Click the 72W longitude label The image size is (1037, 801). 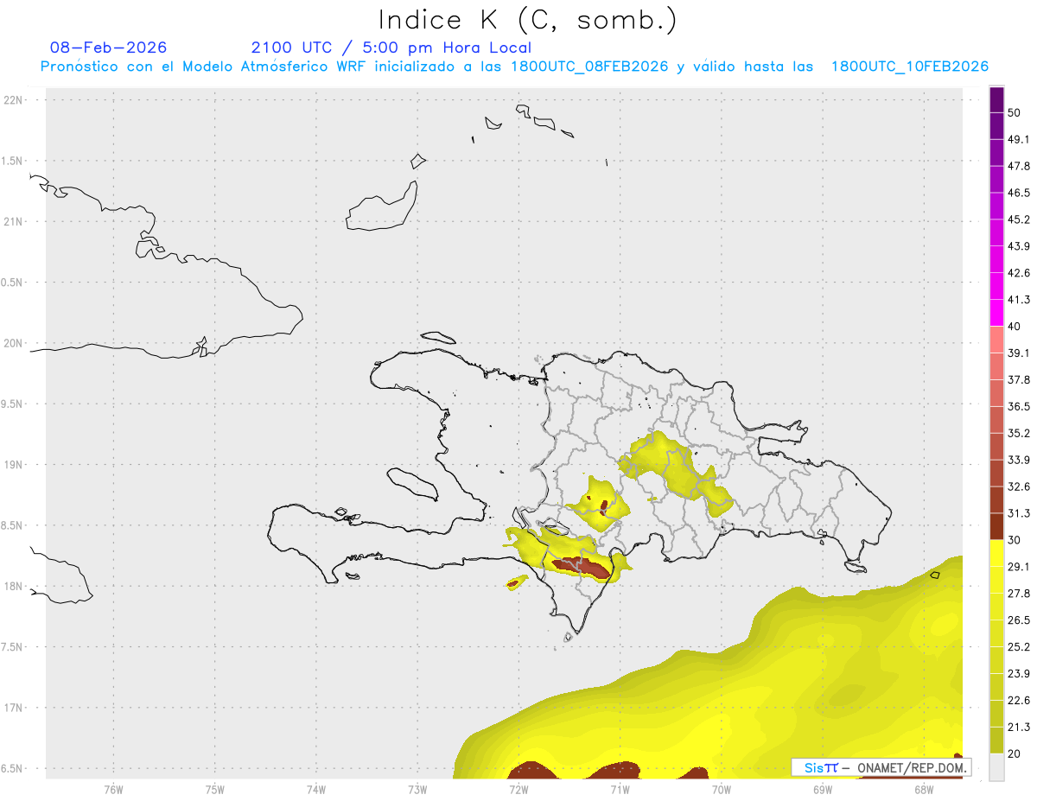(x=518, y=790)
